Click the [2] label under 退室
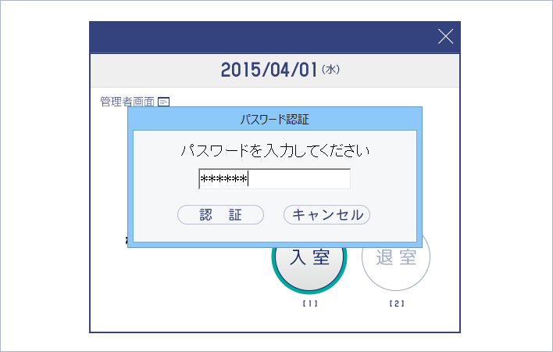Screen dimensions: 553x352 click(x=397, y=304)
